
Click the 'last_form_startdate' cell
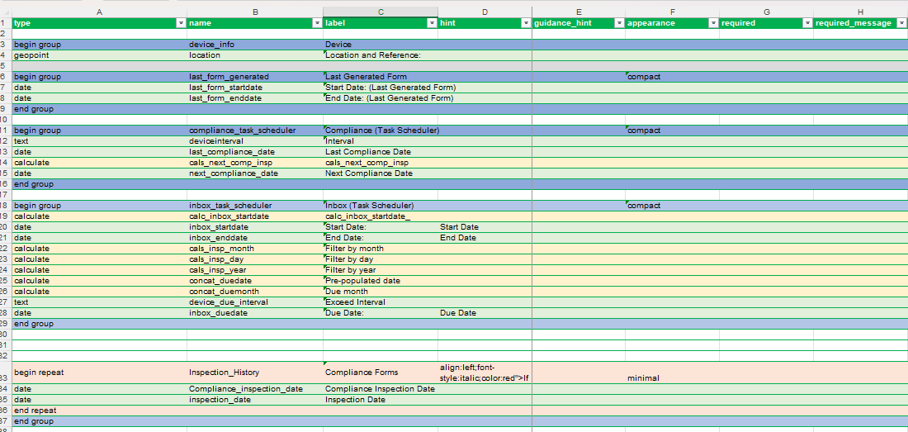pyautogui.click(x=255, y=88)
